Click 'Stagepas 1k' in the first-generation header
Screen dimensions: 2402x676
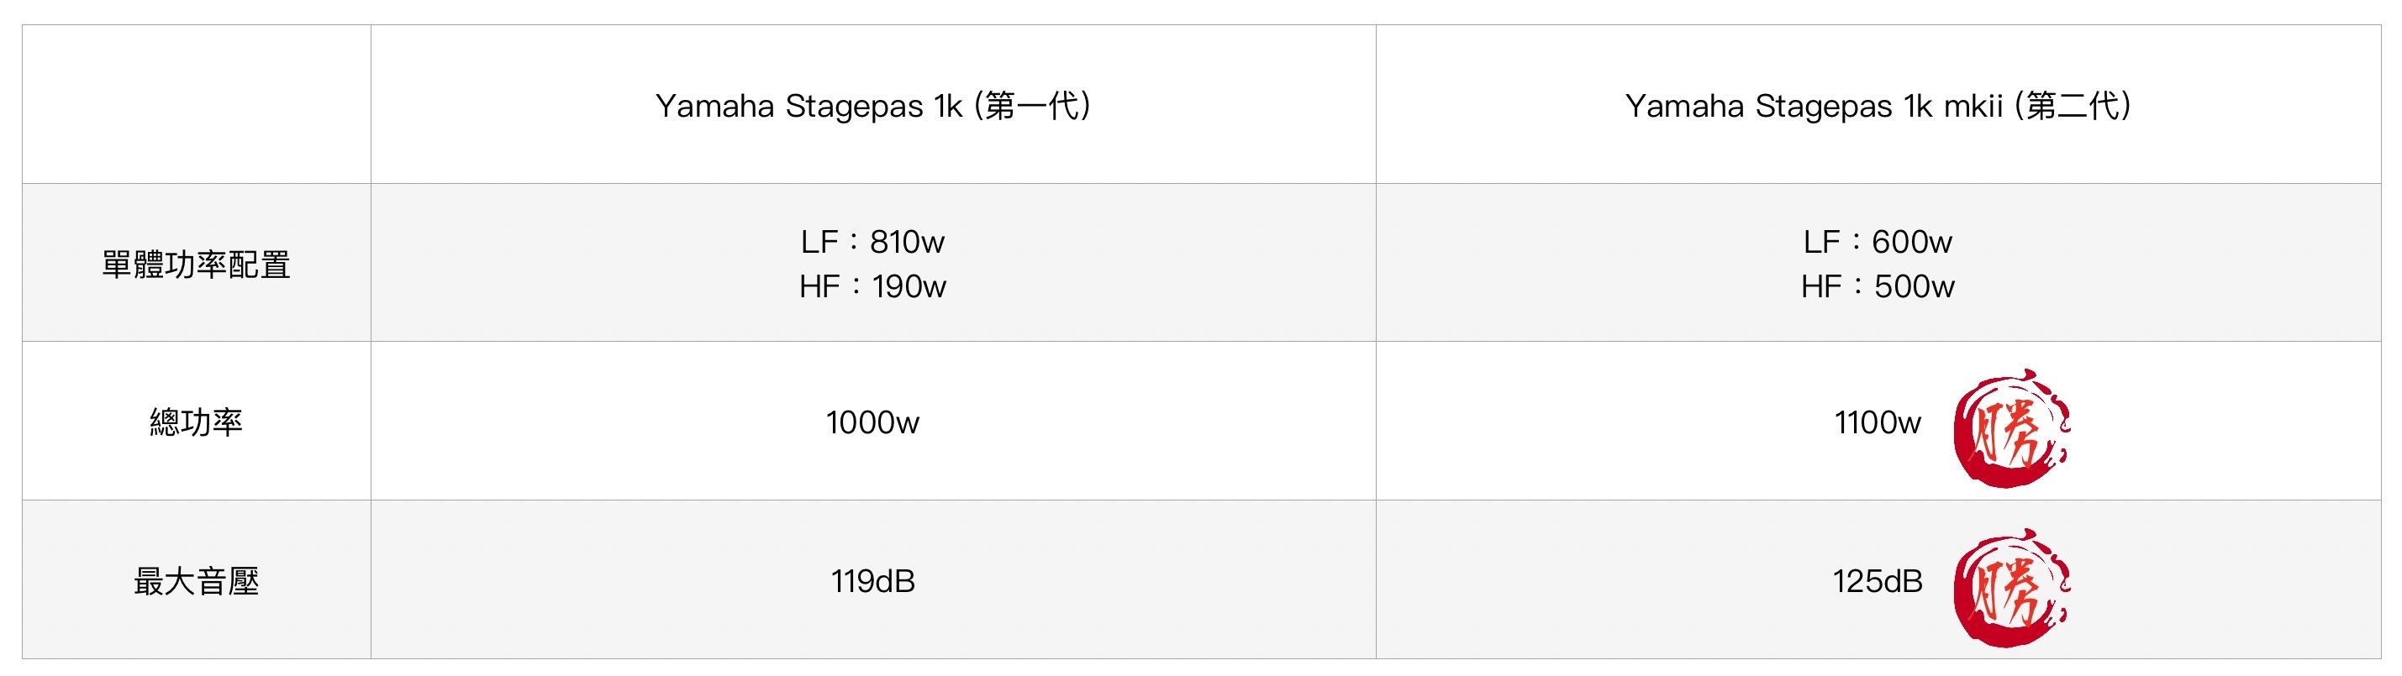(872, 106)
